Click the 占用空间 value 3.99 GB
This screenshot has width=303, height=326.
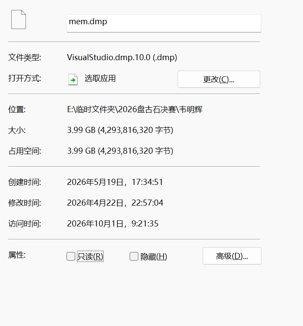[x=120, y=151]
